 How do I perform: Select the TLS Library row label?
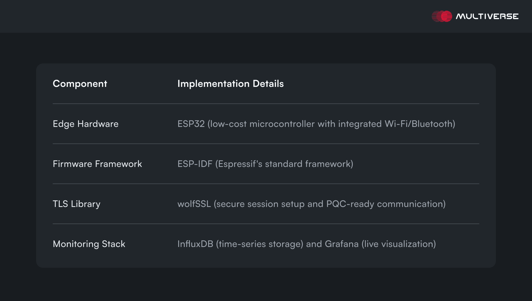click(x=76, y=204)
